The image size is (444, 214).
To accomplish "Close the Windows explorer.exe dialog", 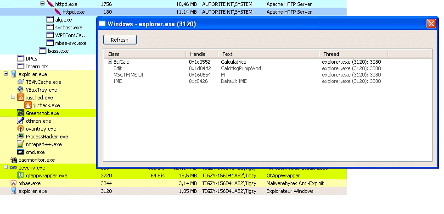I will point(431,23).
